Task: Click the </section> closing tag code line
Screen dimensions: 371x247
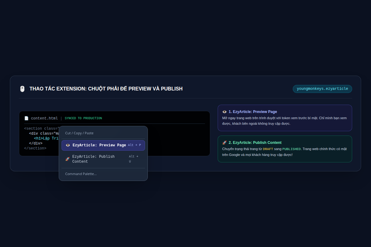Action: 35,148
